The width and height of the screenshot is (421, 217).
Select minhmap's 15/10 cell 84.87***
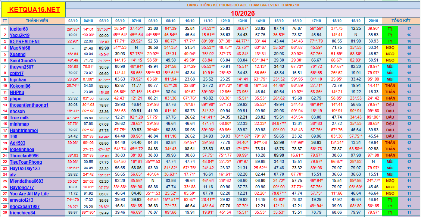(279, 124)
